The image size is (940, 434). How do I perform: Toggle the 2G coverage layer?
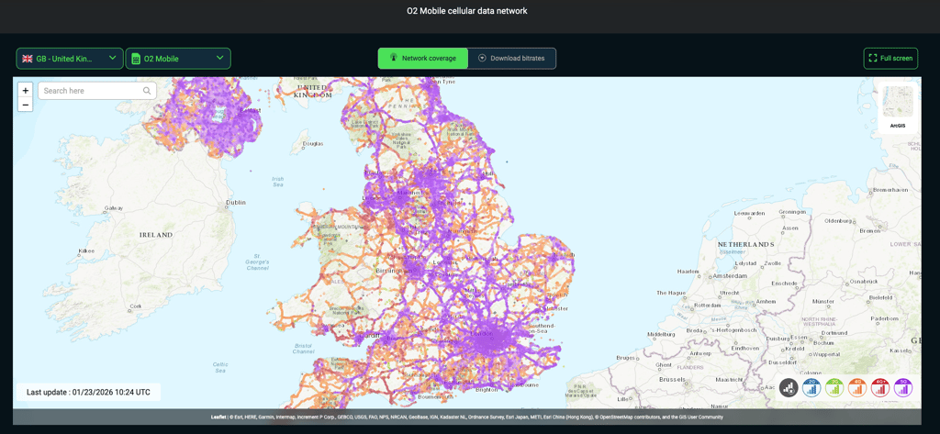(811, 388)
